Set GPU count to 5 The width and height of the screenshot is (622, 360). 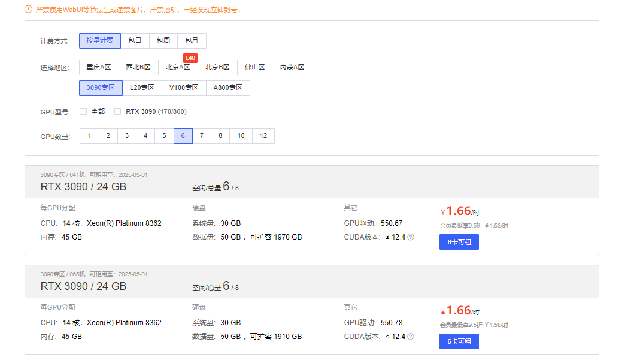(x=164, y=136)
